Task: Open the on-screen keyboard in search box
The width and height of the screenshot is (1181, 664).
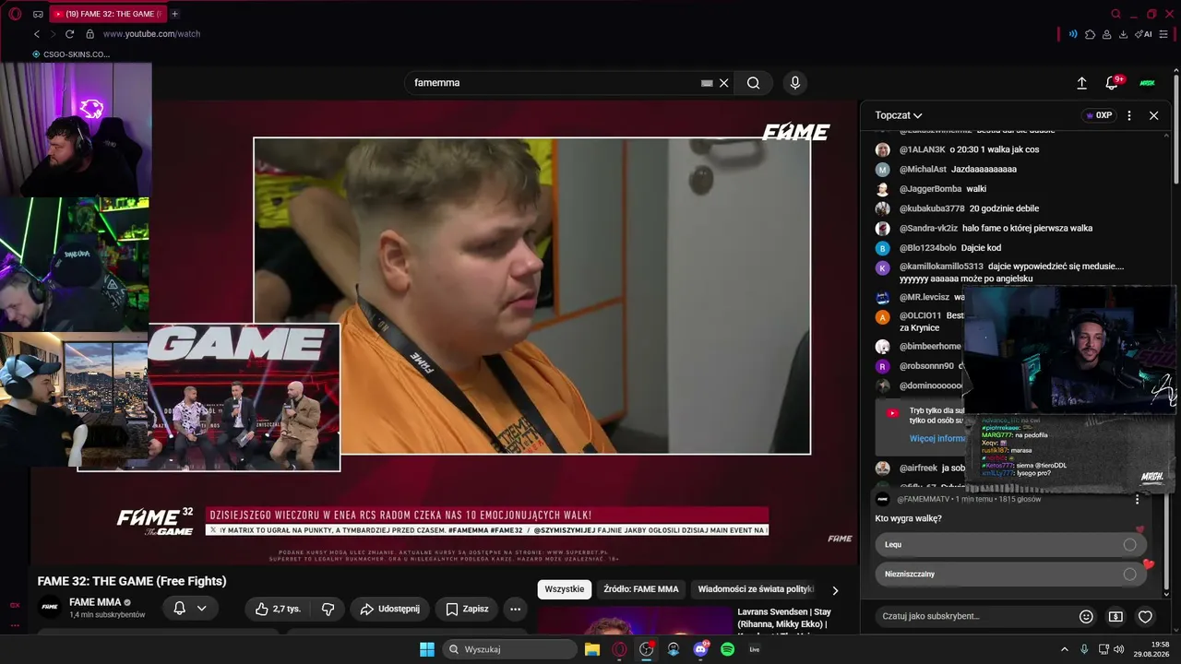Action: pos(707,83)
